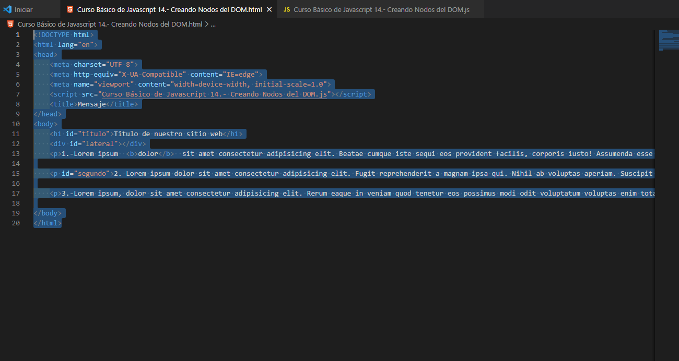This screenshot has height=361, width=679.
Task: Click the bold dolor text on line 13
Action: point(148,153)
